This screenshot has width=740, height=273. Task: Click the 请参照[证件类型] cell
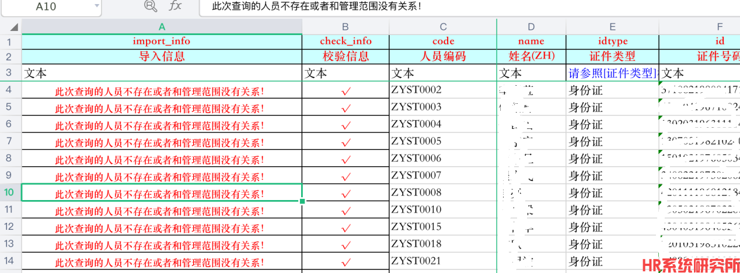pos(612,73)
